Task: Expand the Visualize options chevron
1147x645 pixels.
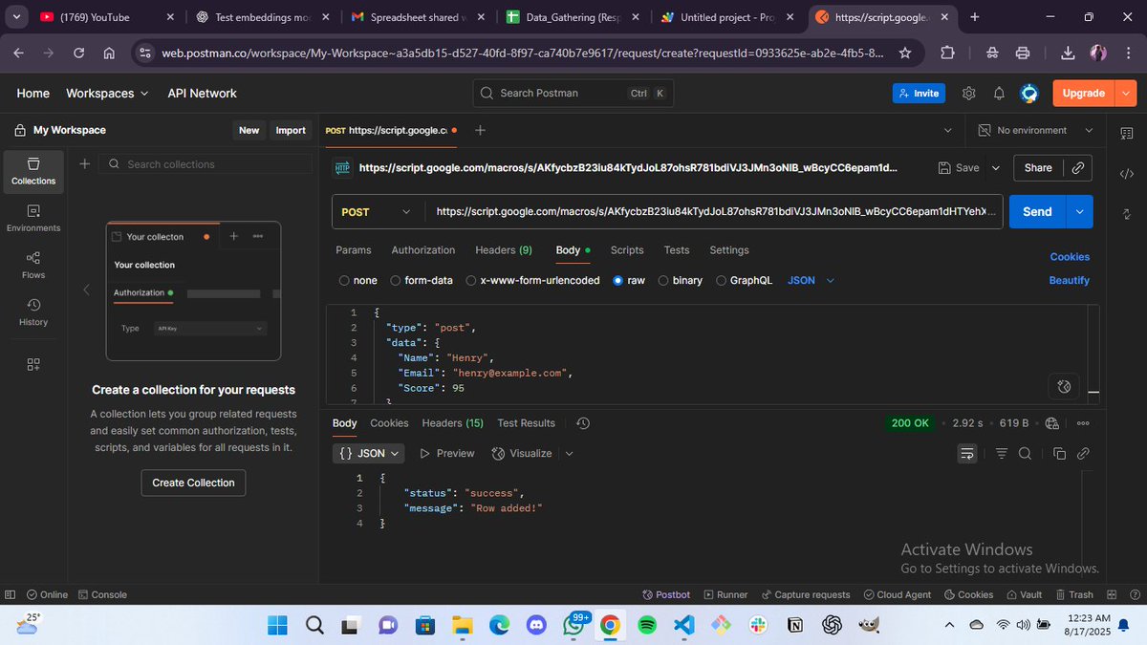Action: tap(570, 453)
